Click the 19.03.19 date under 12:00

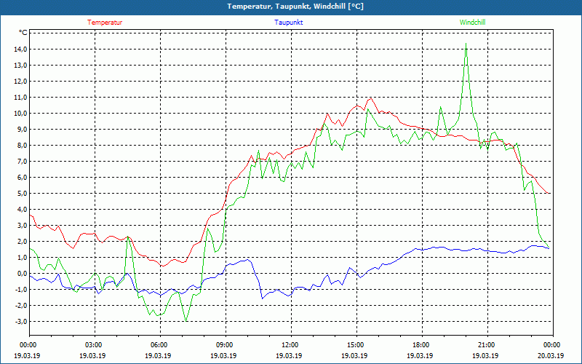(288, 355)
